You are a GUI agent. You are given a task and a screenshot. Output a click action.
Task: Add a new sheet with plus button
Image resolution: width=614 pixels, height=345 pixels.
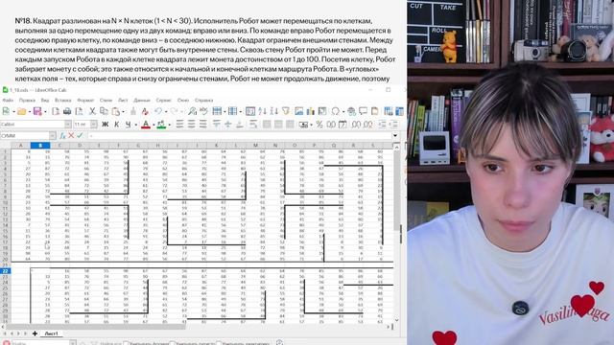click(x=35, y=333)
